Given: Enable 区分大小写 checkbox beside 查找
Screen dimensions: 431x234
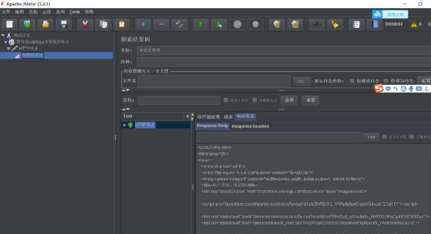Looking at the screenshot, I should click(x=226, y=100).
